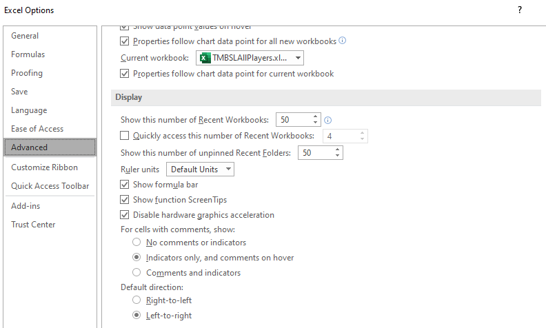This screenshot has width=546, height=328.
Task: Open the Formulas options category
Action: coord(28,54)
